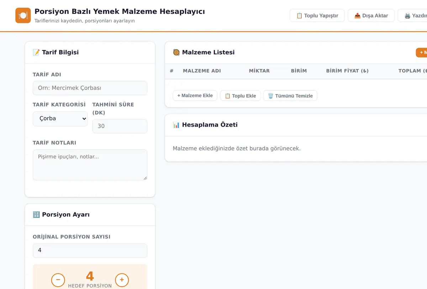Click Tümünü Temizle to clear all
Screen dimensions: 427x289
tap(290, 96)
